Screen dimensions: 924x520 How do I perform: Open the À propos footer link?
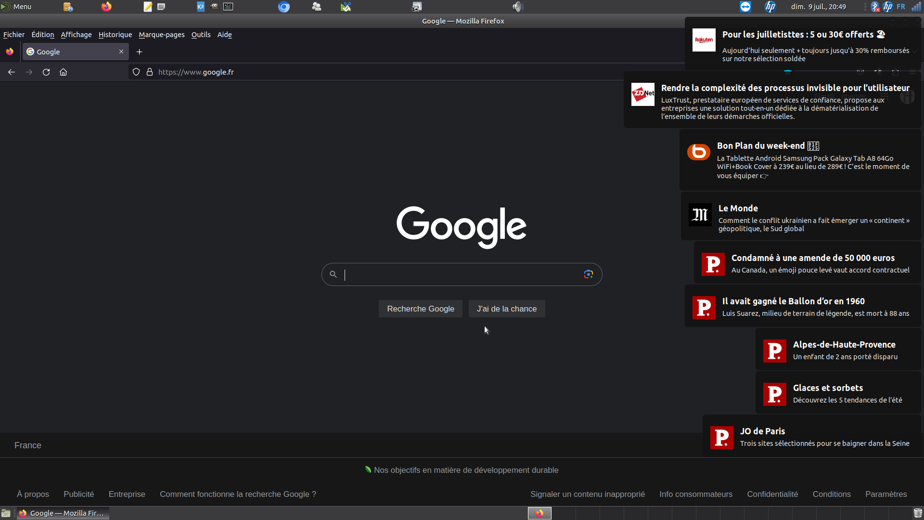33,494
